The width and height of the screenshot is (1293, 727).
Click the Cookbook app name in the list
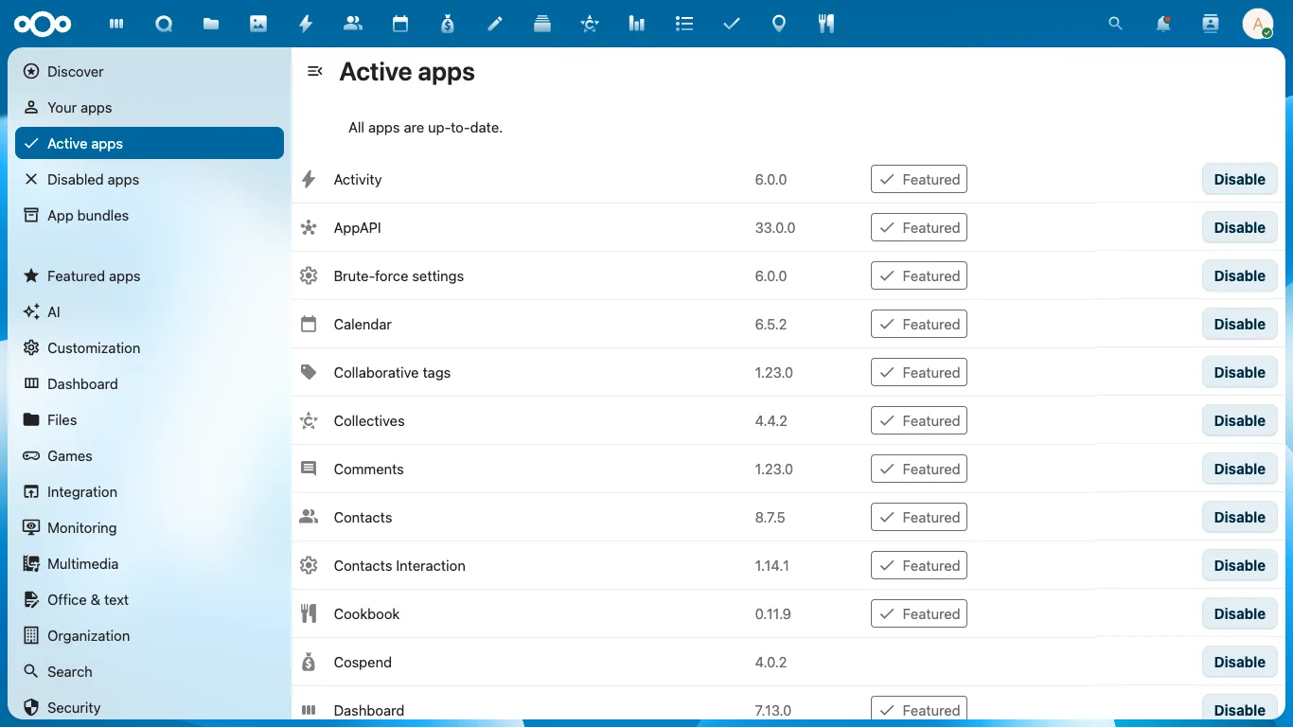[x=367, y=613]
